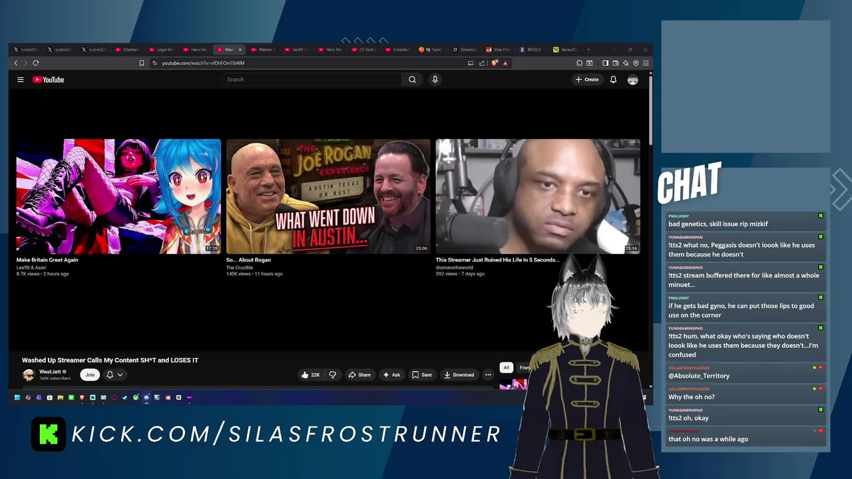
Task: Click the YouTube search magnifier button
Action: pos(412,80)
